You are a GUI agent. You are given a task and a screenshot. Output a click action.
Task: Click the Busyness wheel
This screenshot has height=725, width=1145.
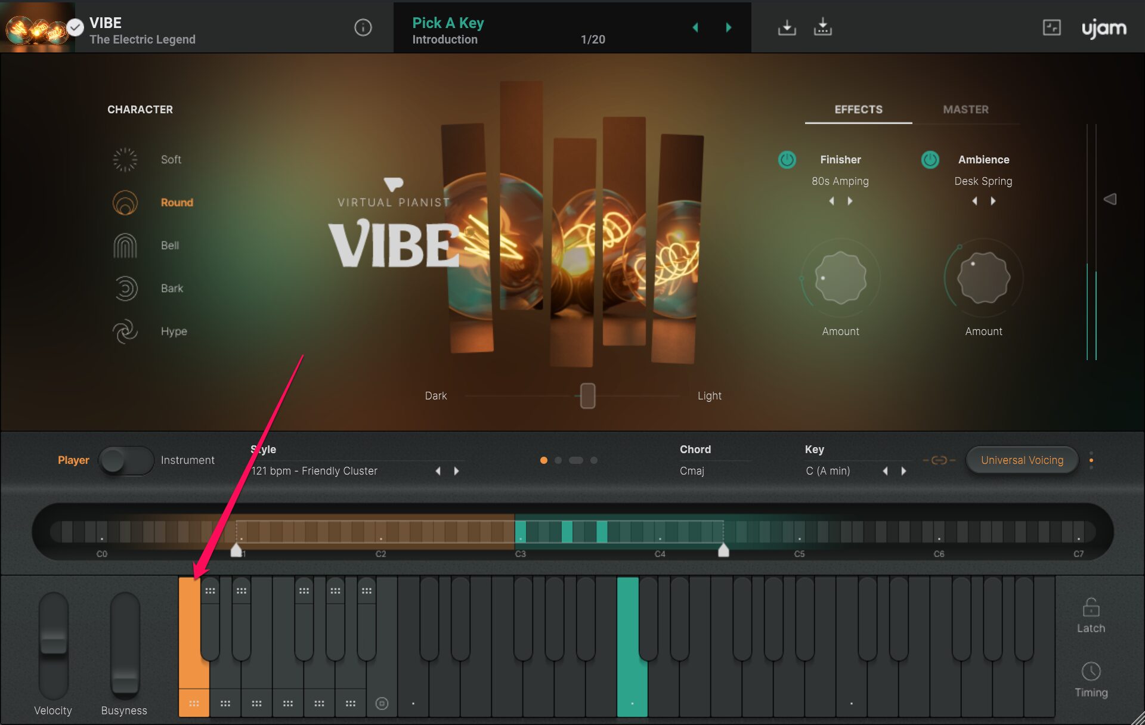click(x=125, y=646)
